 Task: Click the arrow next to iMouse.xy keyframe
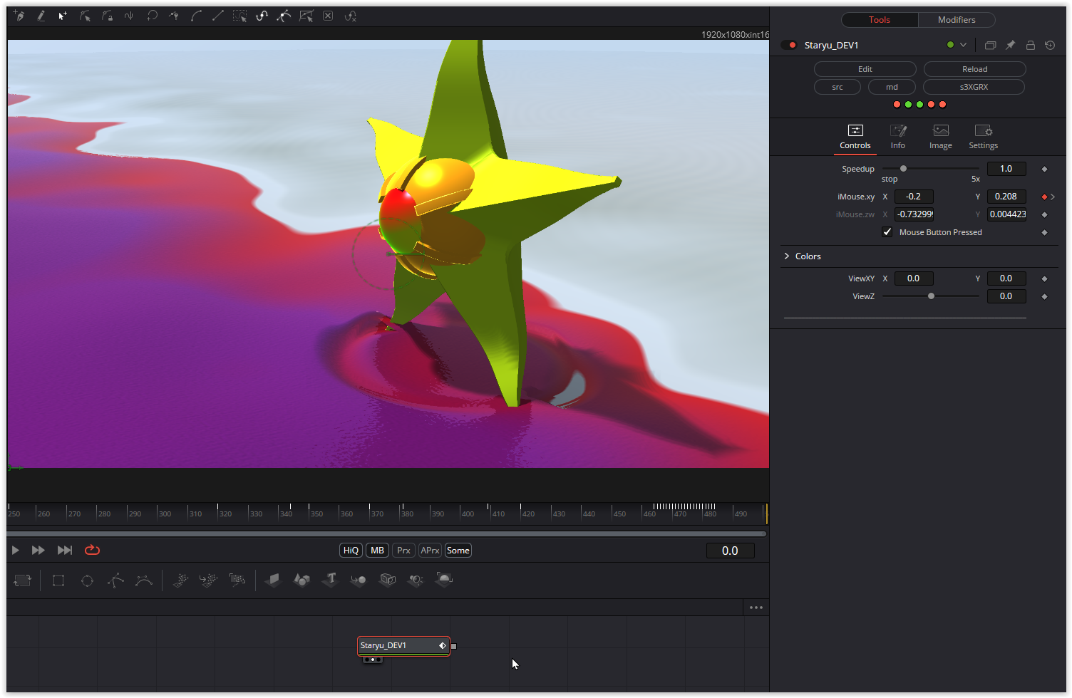[x=1053, y=197]
